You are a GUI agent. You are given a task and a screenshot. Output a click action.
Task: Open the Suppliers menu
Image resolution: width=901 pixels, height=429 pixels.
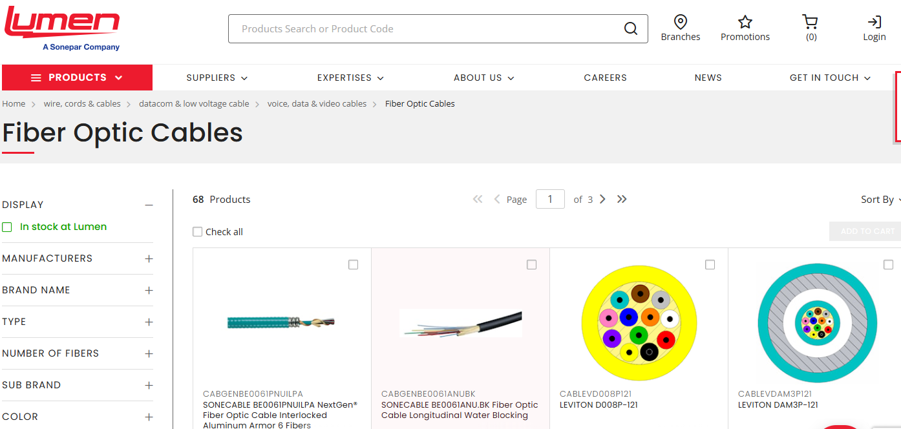(x=217, y=78)
